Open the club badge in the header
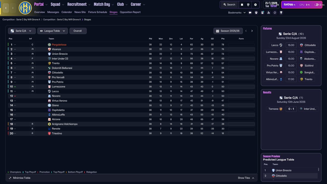The width and height of the screenshot is (327, 184). (25, 8)
